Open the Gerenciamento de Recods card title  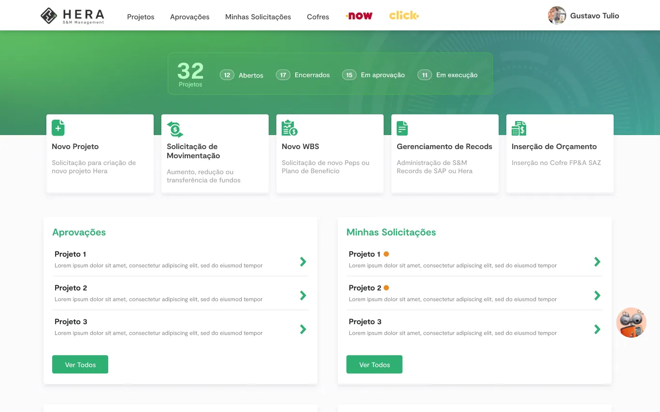click(x=445, y=147)
